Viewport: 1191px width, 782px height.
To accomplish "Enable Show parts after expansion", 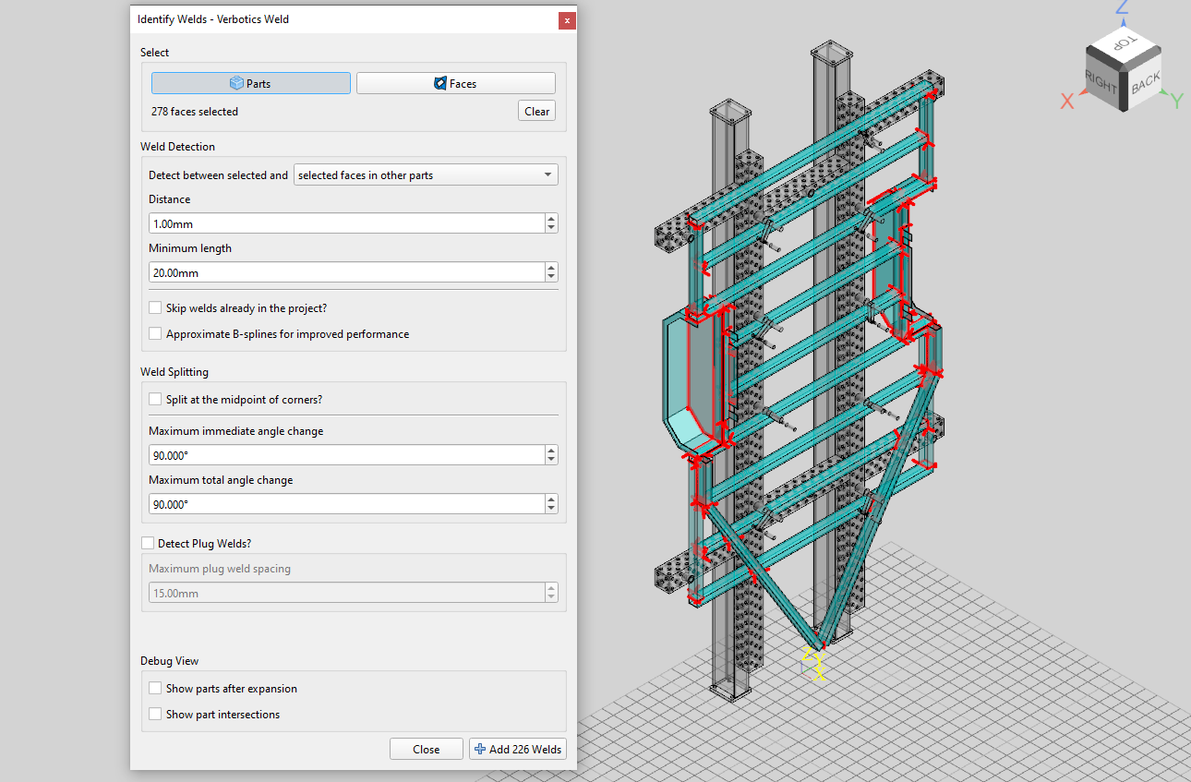I will tap(155, 688).
